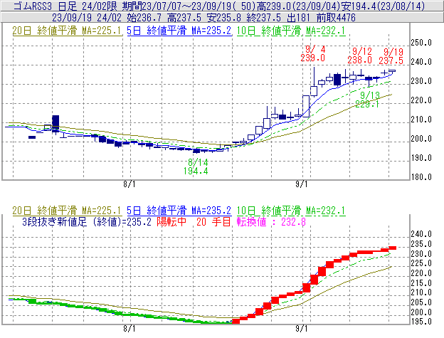The height and width of the screenshot is (338, 444).
Task: Click upper chart 200.0 price axis label
Action: point(421,139)
